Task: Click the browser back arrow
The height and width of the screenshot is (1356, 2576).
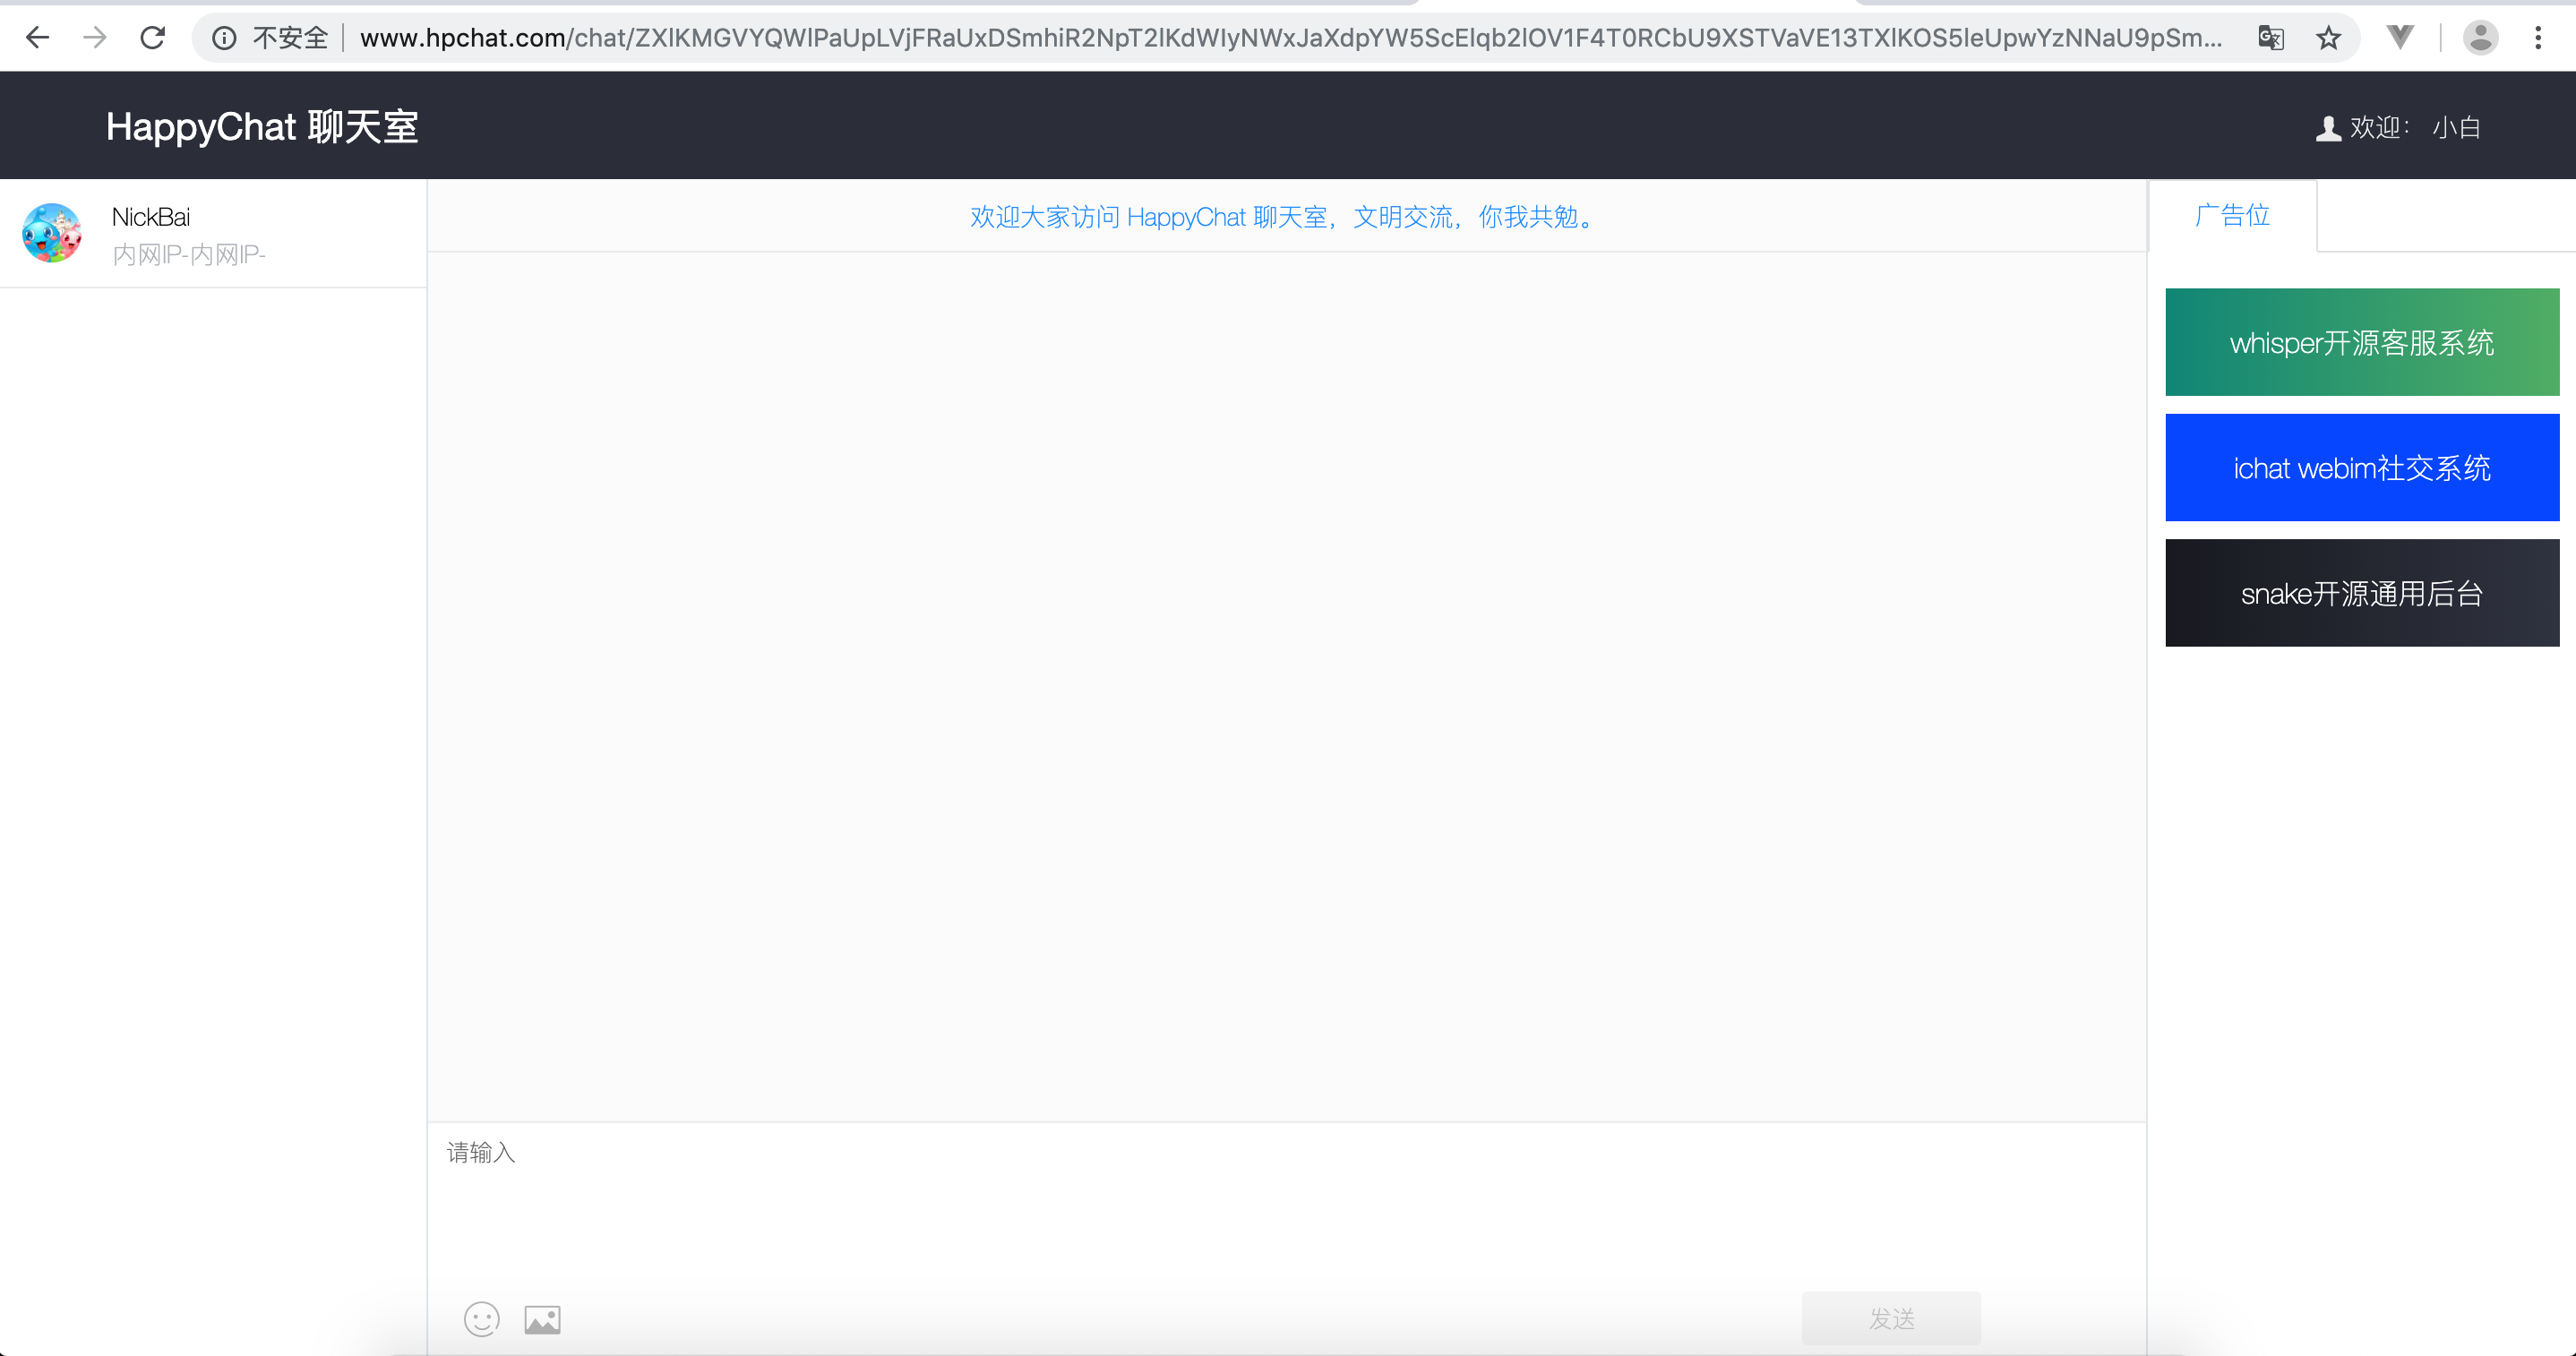Action: tap(38, 38)
